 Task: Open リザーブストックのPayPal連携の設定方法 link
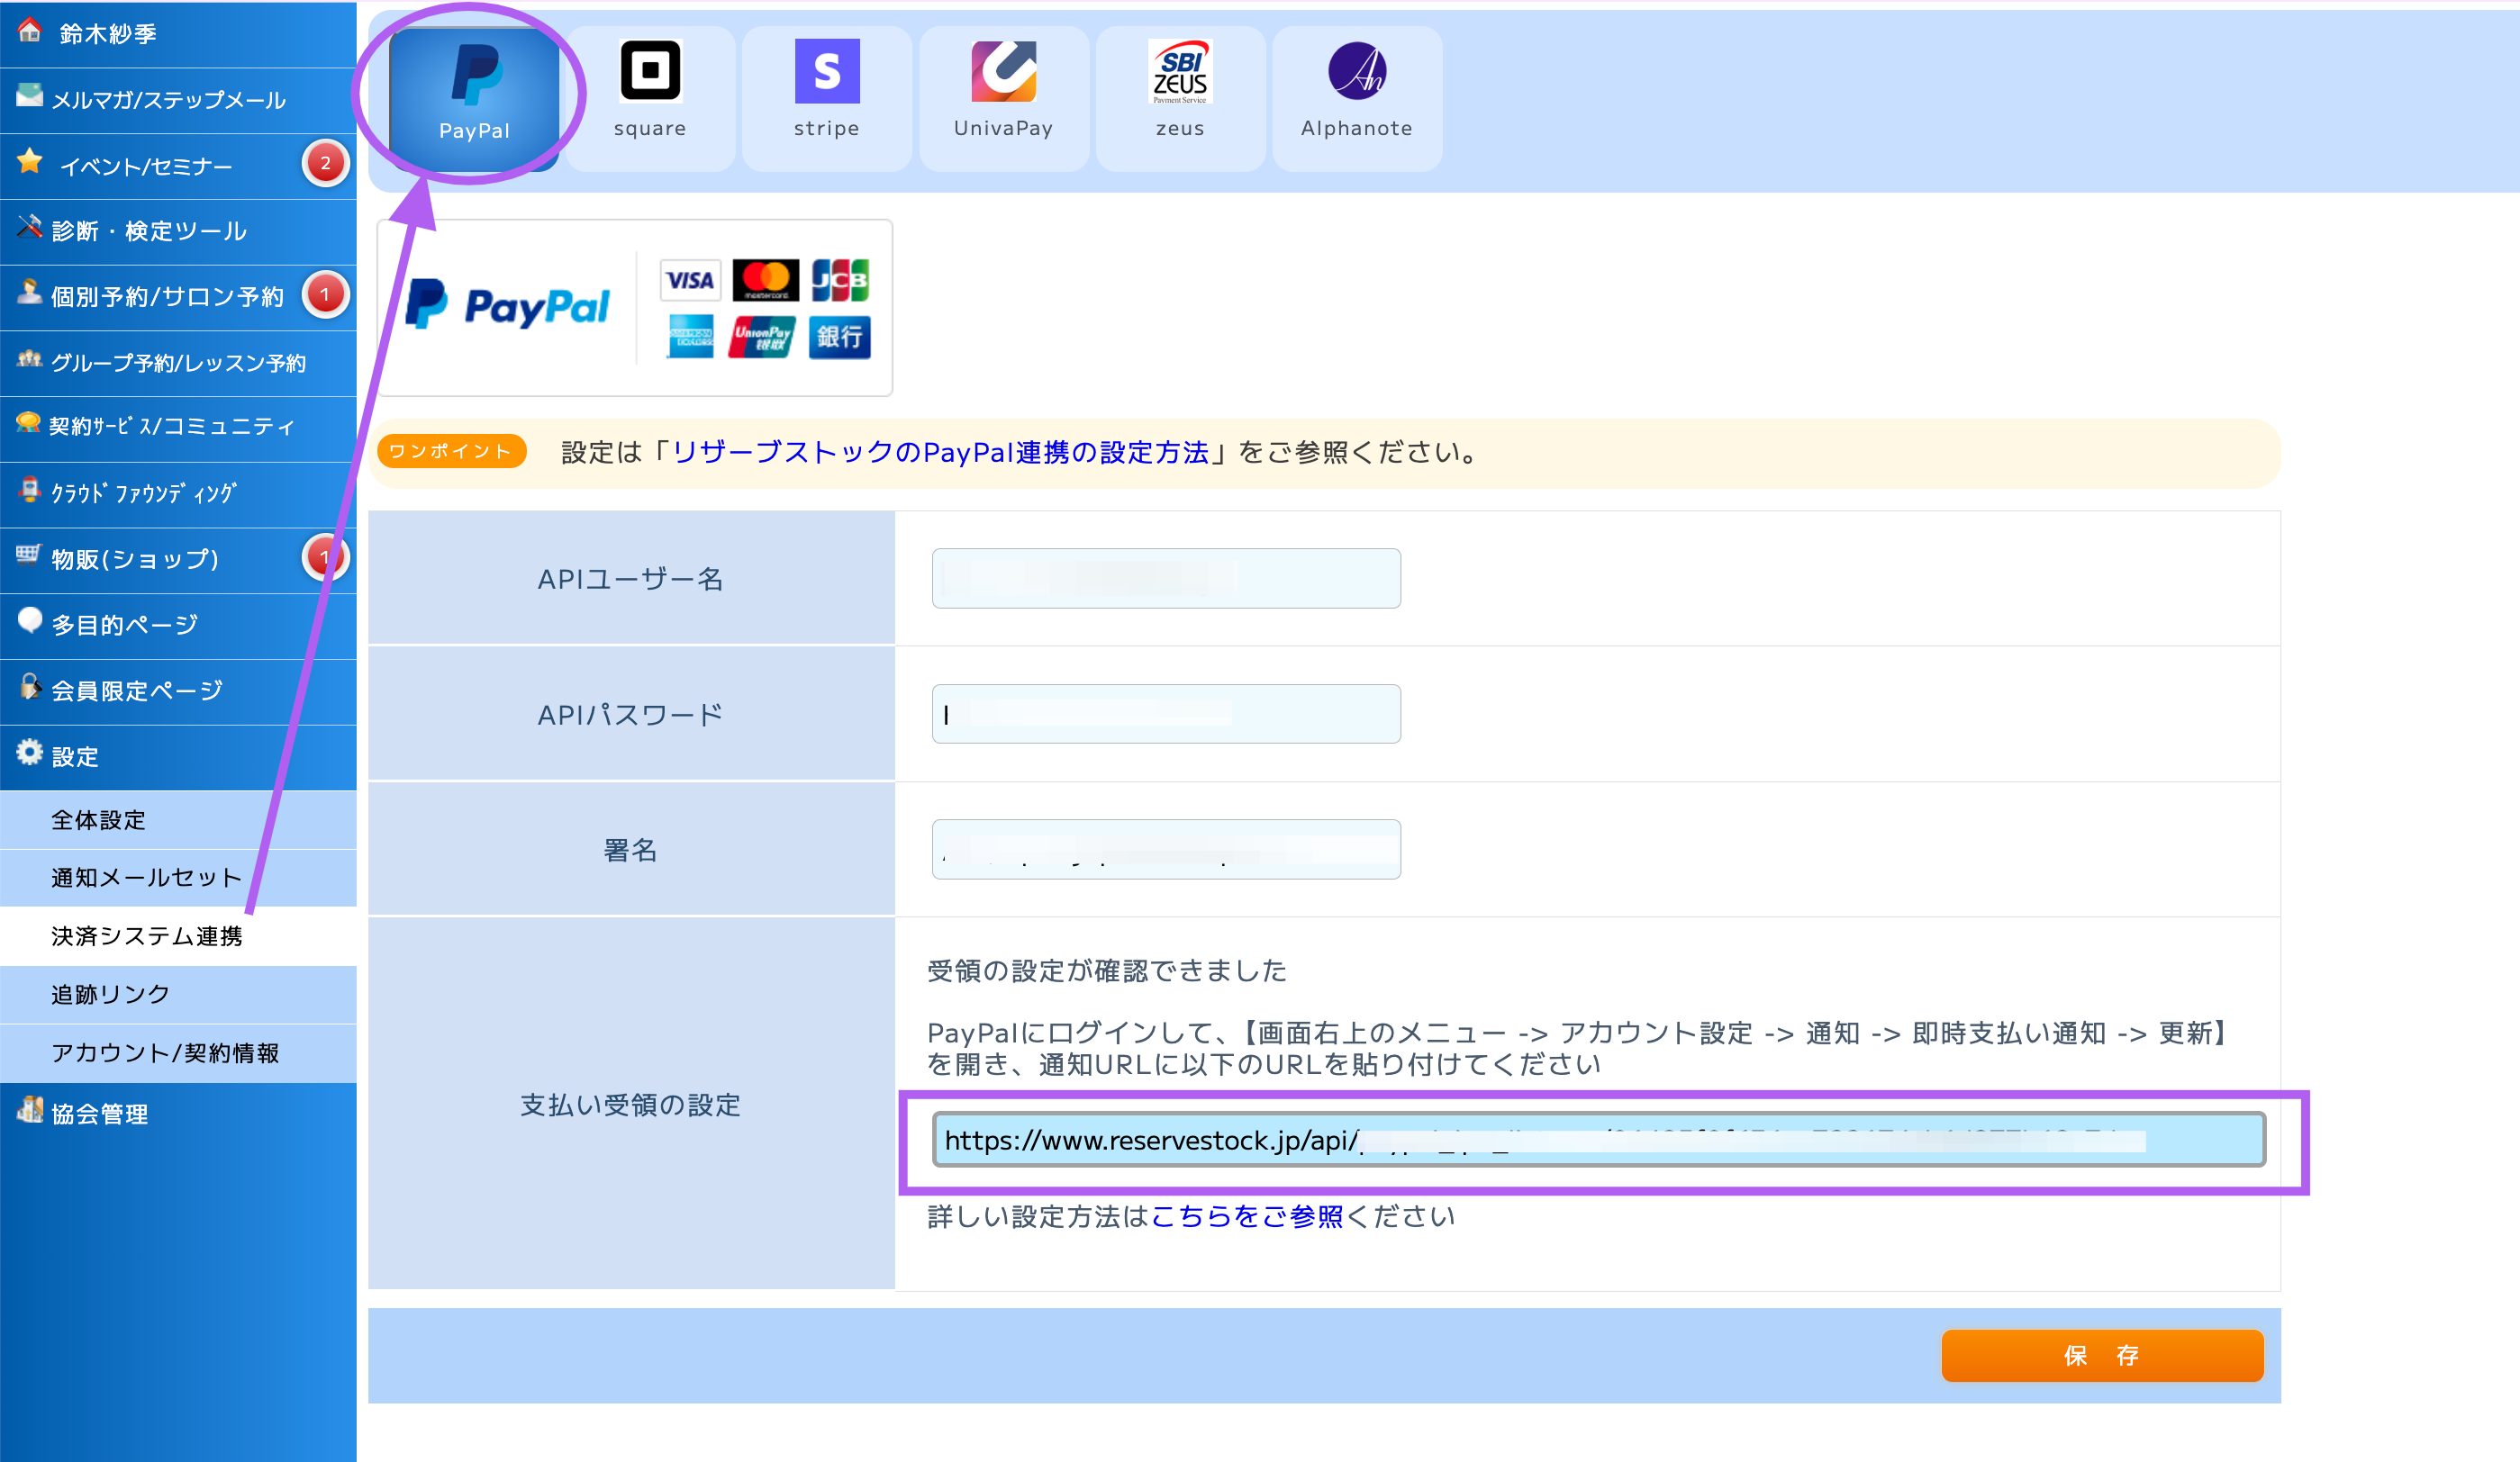click(x=941, y=453)
